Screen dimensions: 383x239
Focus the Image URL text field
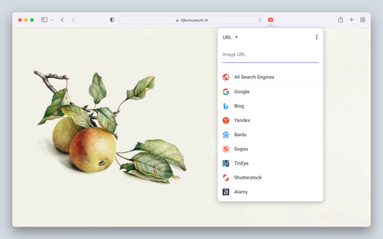tap(270, 55)
